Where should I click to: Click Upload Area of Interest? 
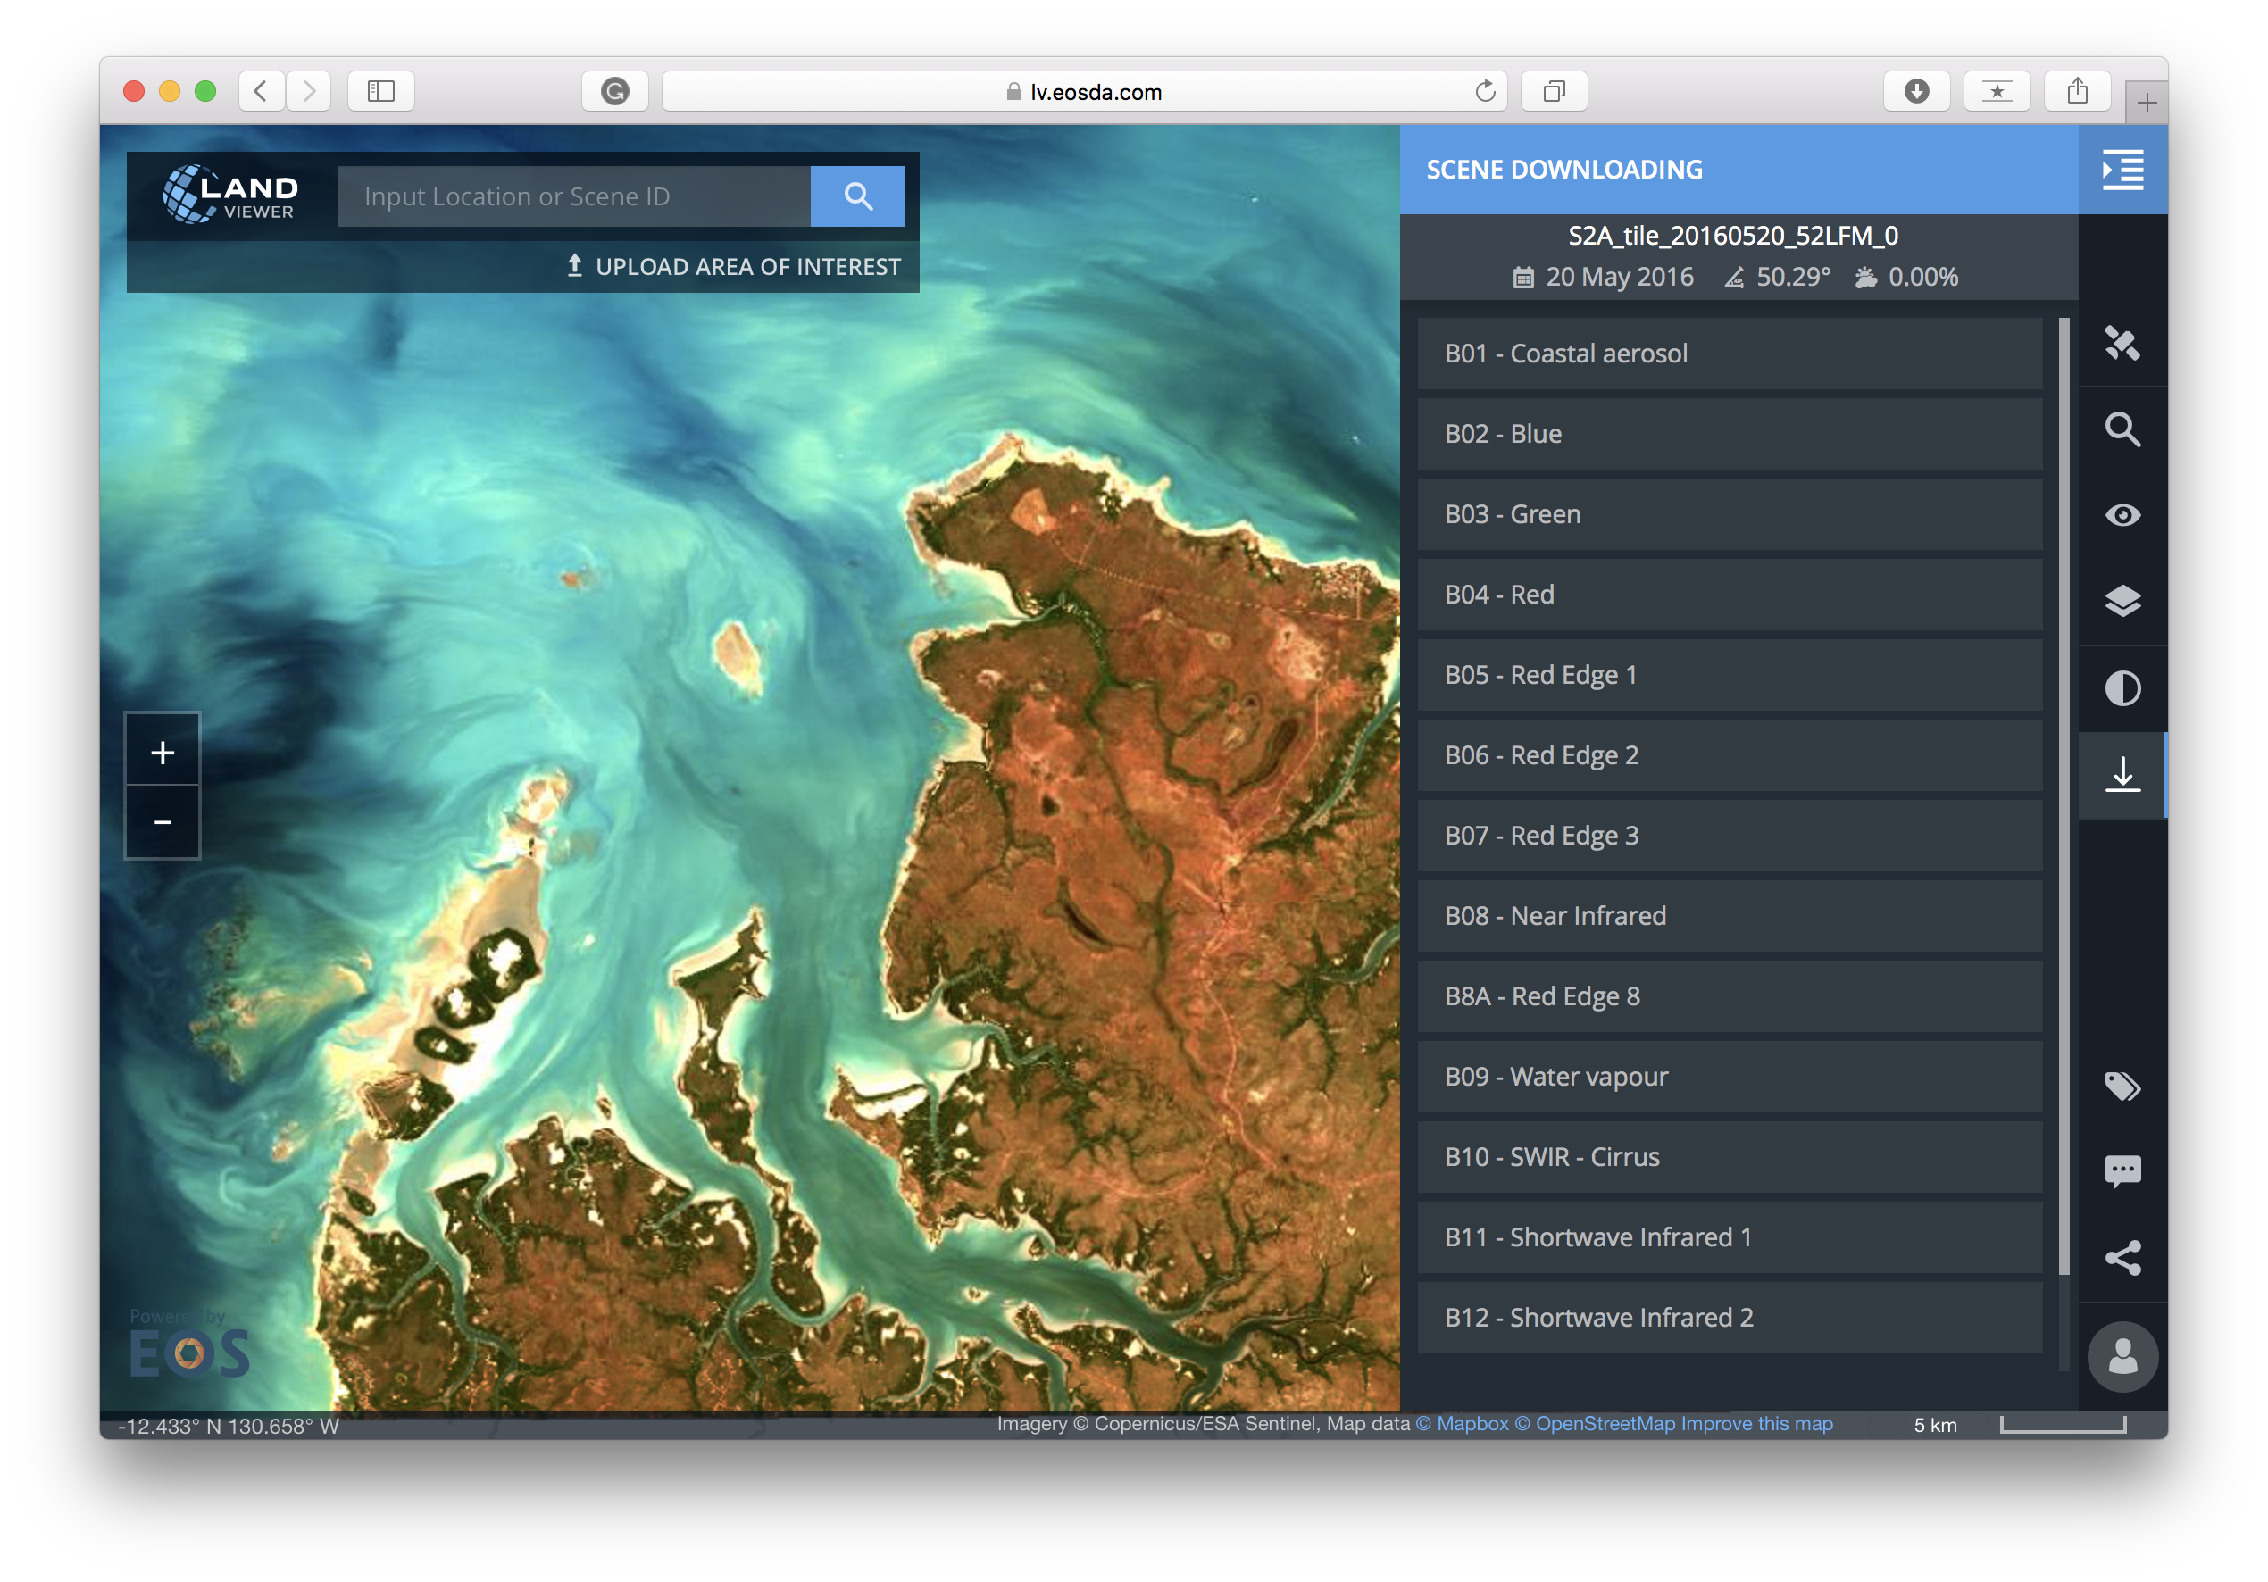coord(733,267)
